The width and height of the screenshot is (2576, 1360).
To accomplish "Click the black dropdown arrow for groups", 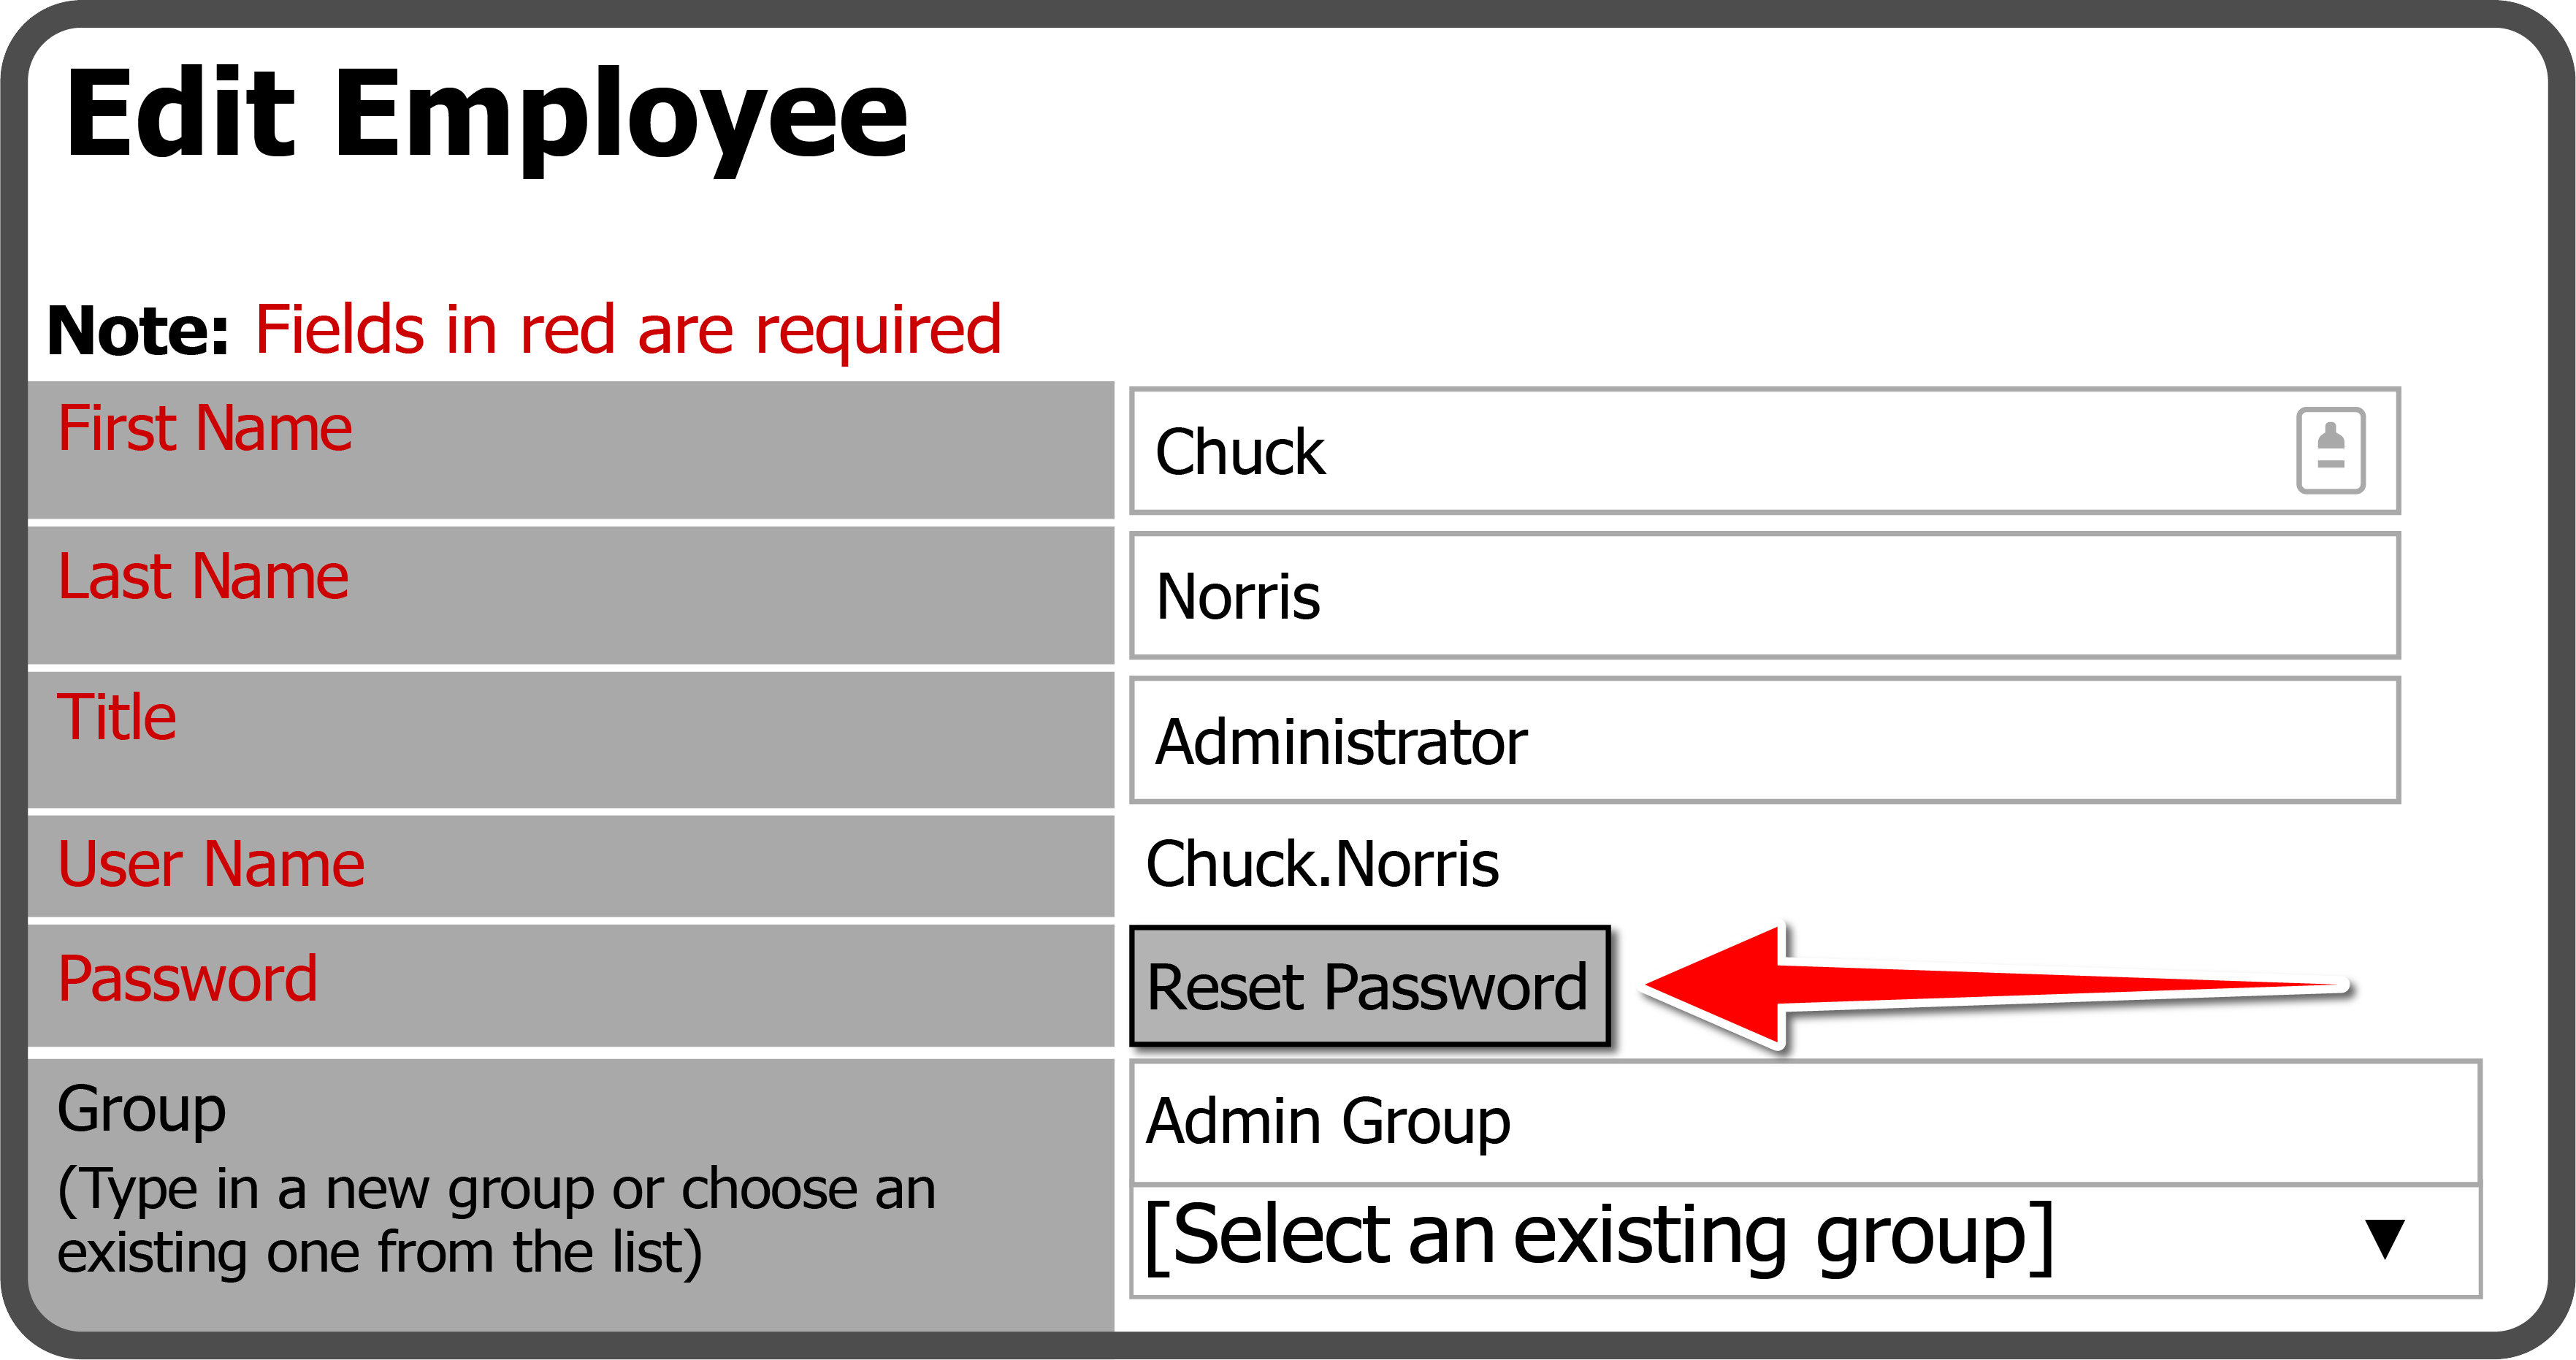I will point(2384,1240).
